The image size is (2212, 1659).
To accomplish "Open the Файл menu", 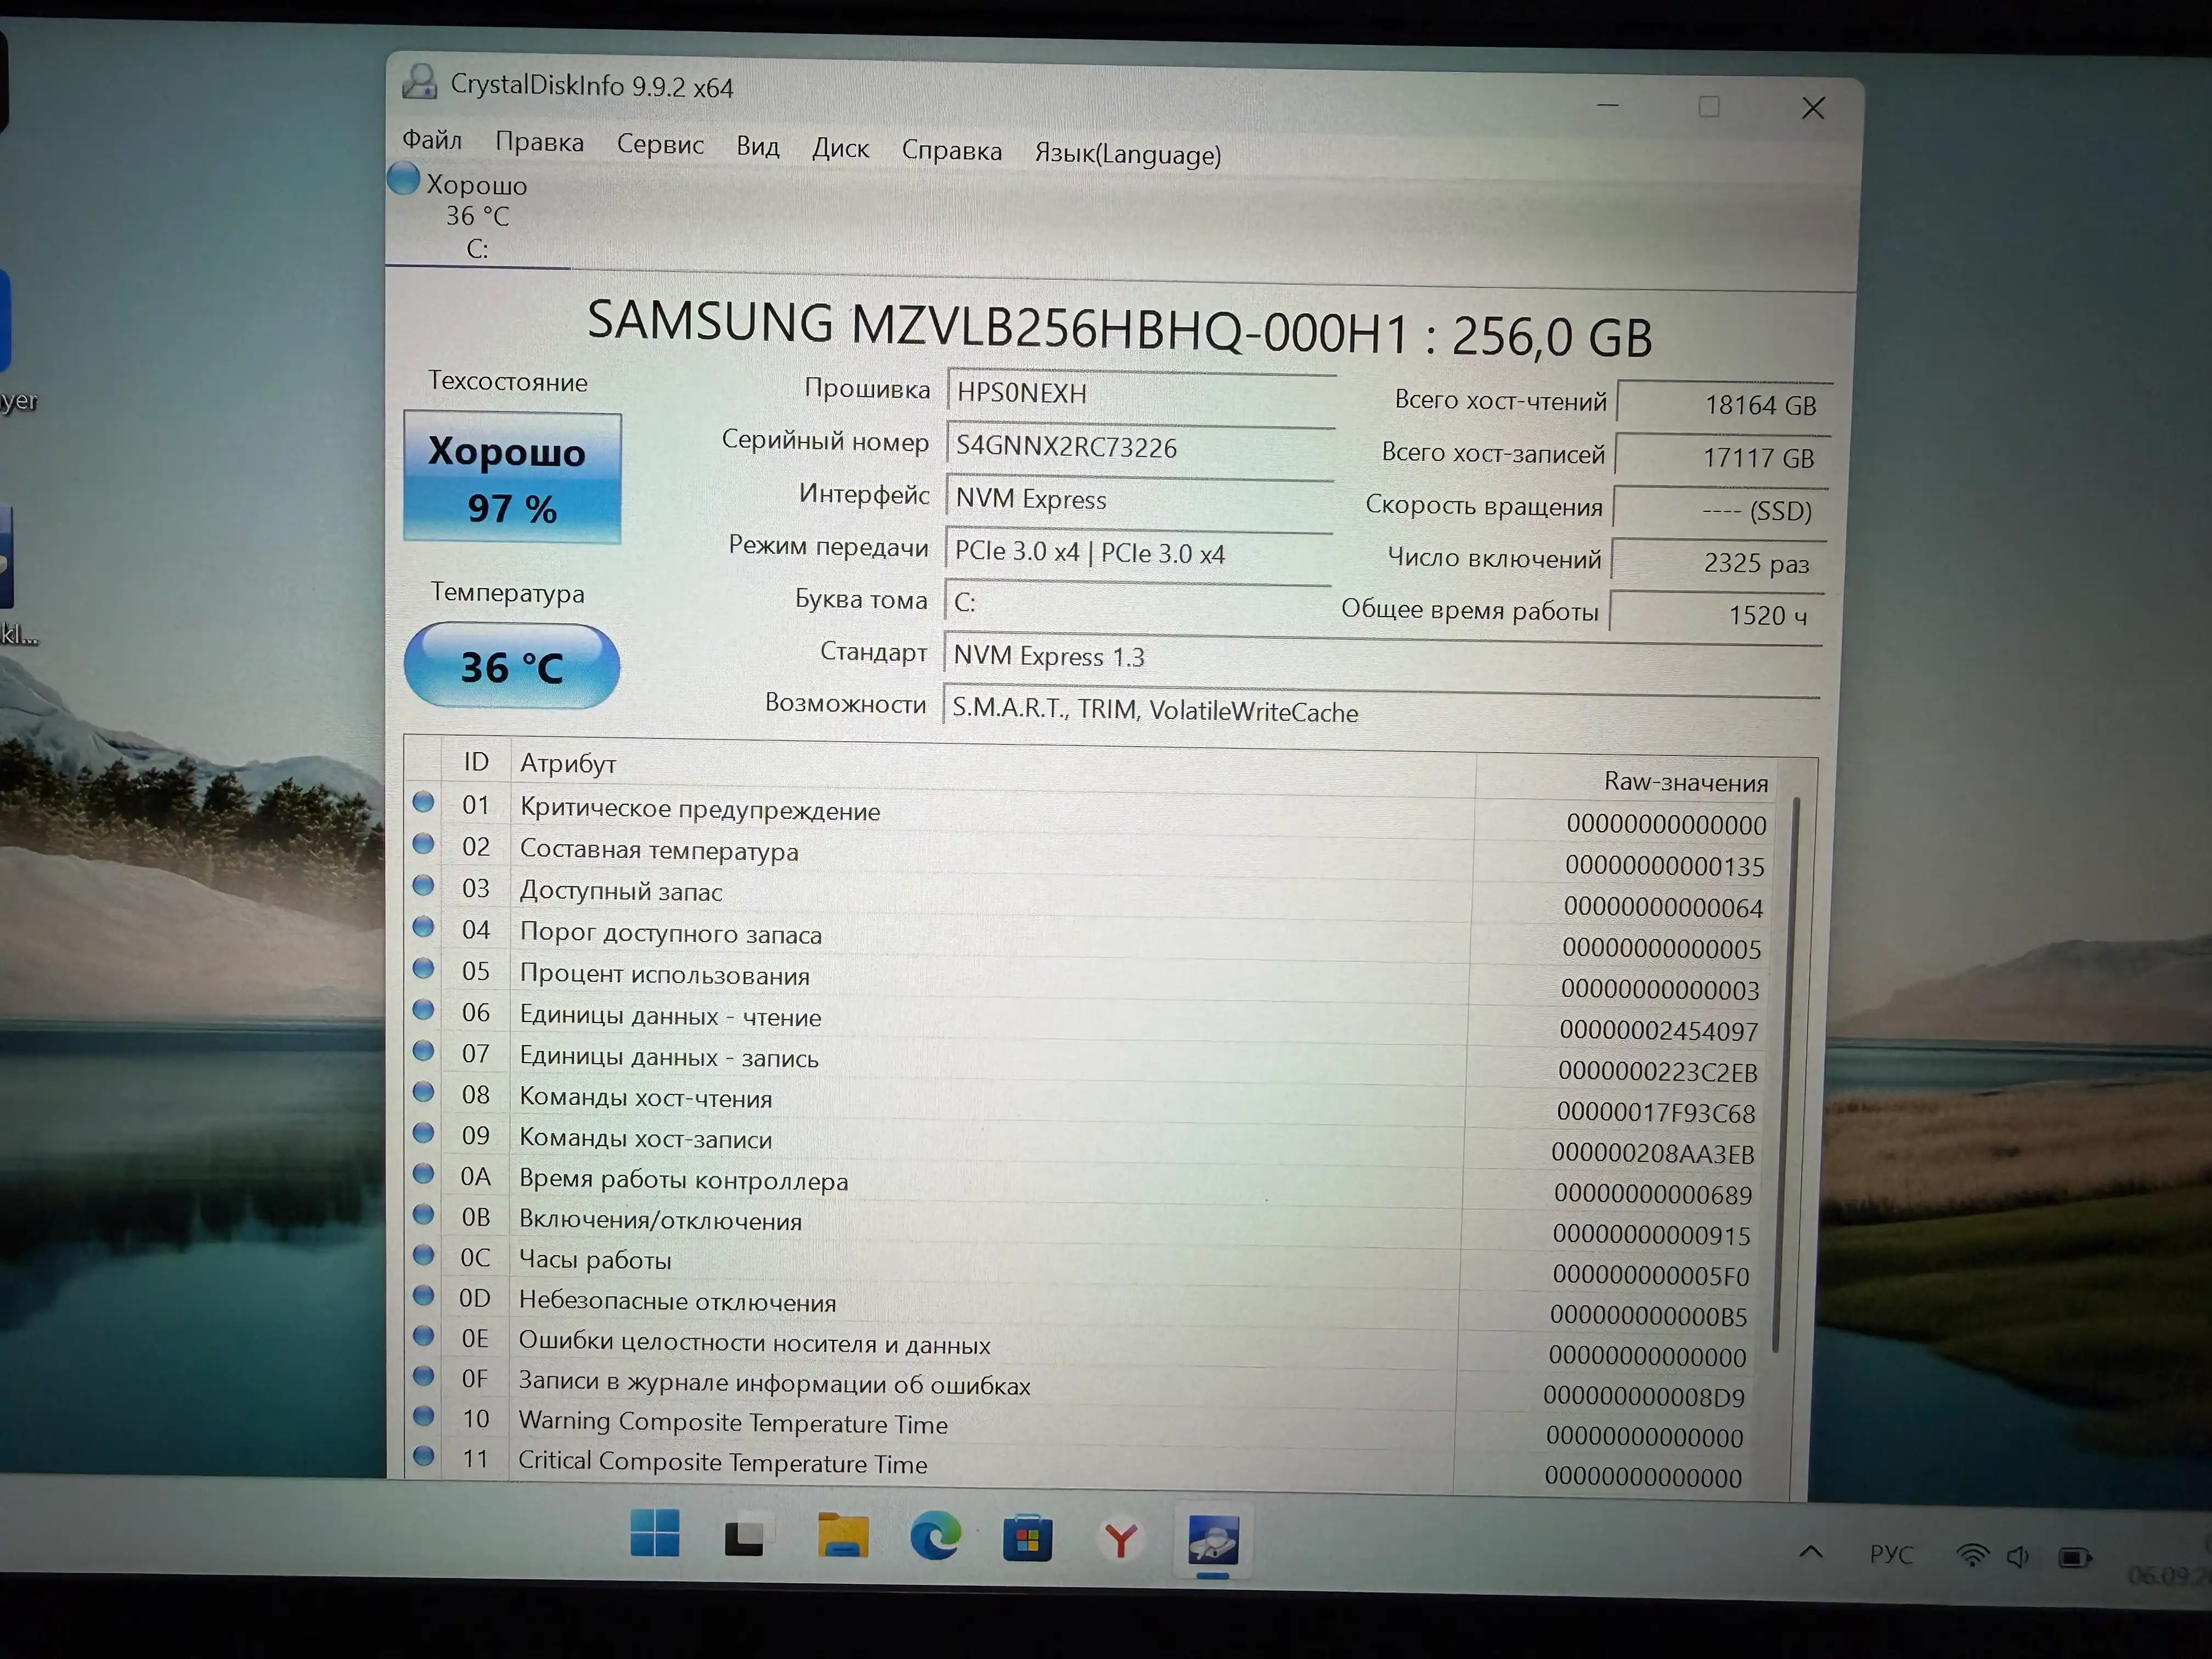I will tap(432, 140).
